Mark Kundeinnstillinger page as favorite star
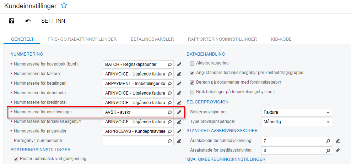351x164 pixels. [x=64, y=6]
